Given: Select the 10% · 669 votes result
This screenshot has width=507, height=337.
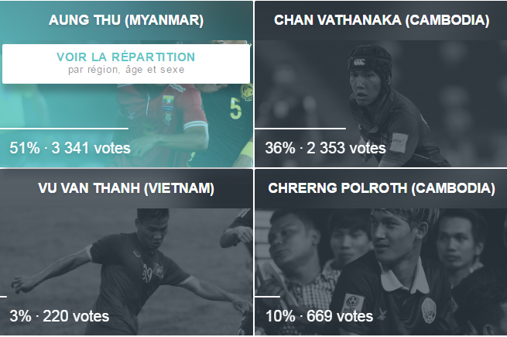Looking at the screenshot, I should tap(319, 316).
